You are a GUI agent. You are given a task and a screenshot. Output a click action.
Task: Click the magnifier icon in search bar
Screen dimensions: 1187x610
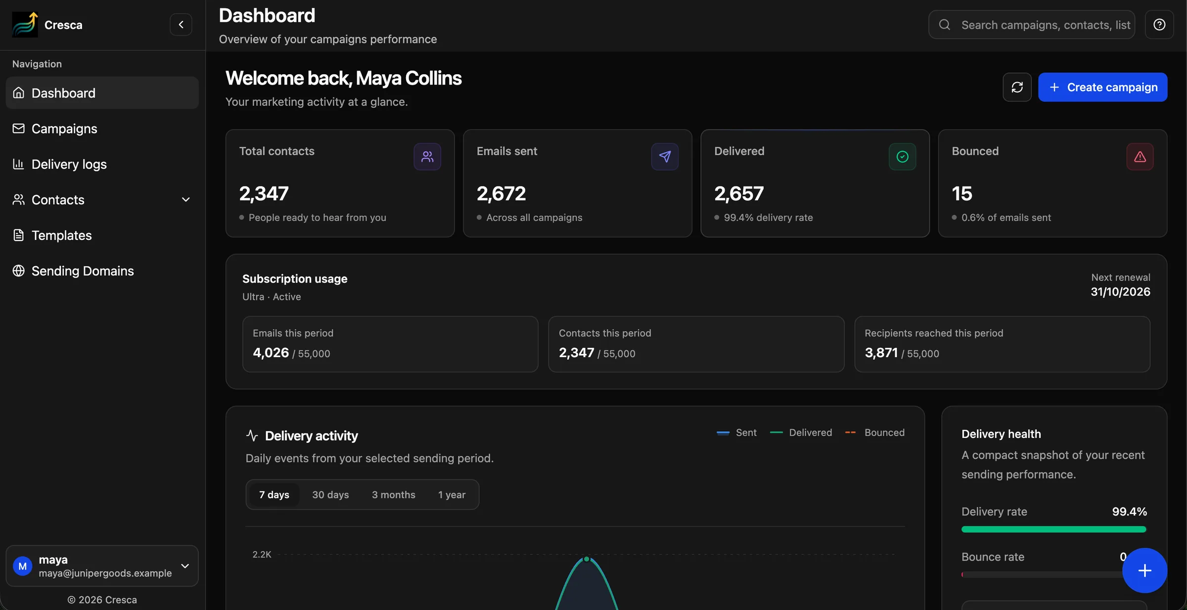click(x=945, y=25)
